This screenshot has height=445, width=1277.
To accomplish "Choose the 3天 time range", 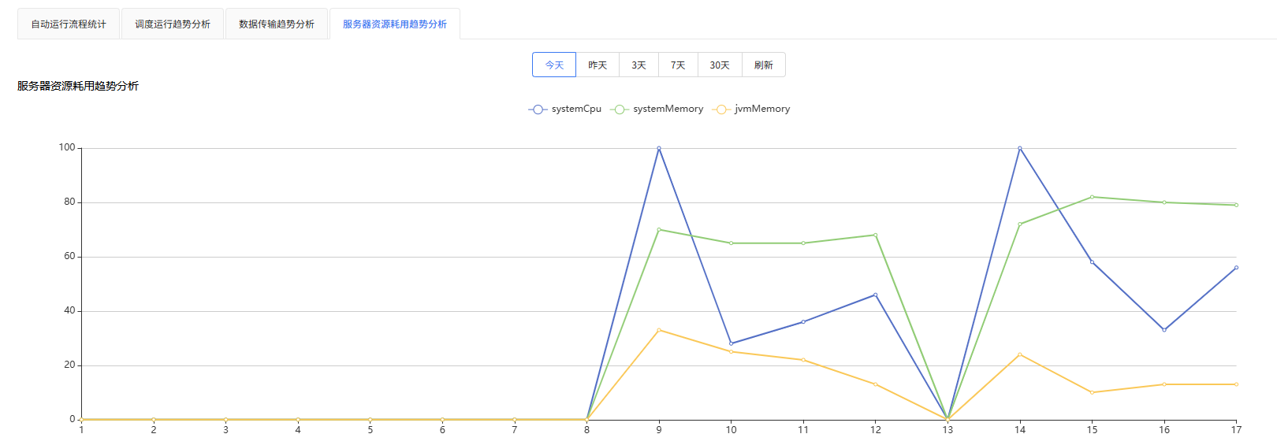I will [x=638, y=65].
